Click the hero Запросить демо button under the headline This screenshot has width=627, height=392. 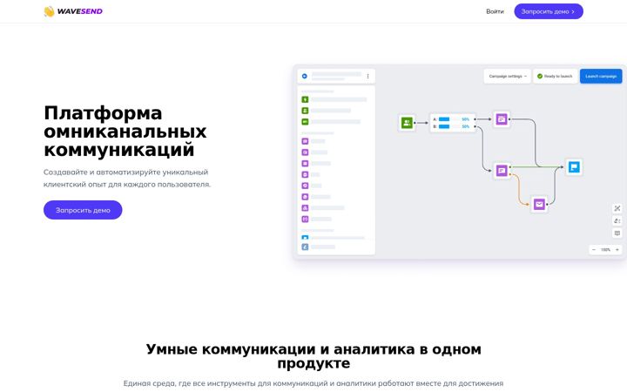click(83, 210)
